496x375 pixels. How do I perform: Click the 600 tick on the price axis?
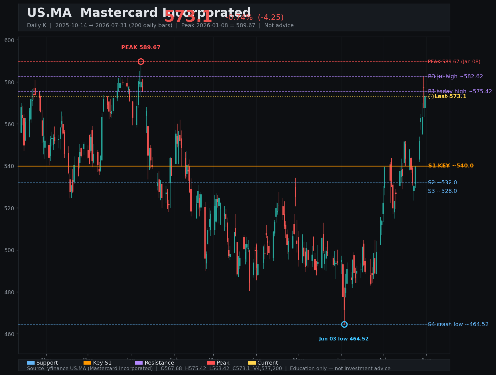point(10,40)
